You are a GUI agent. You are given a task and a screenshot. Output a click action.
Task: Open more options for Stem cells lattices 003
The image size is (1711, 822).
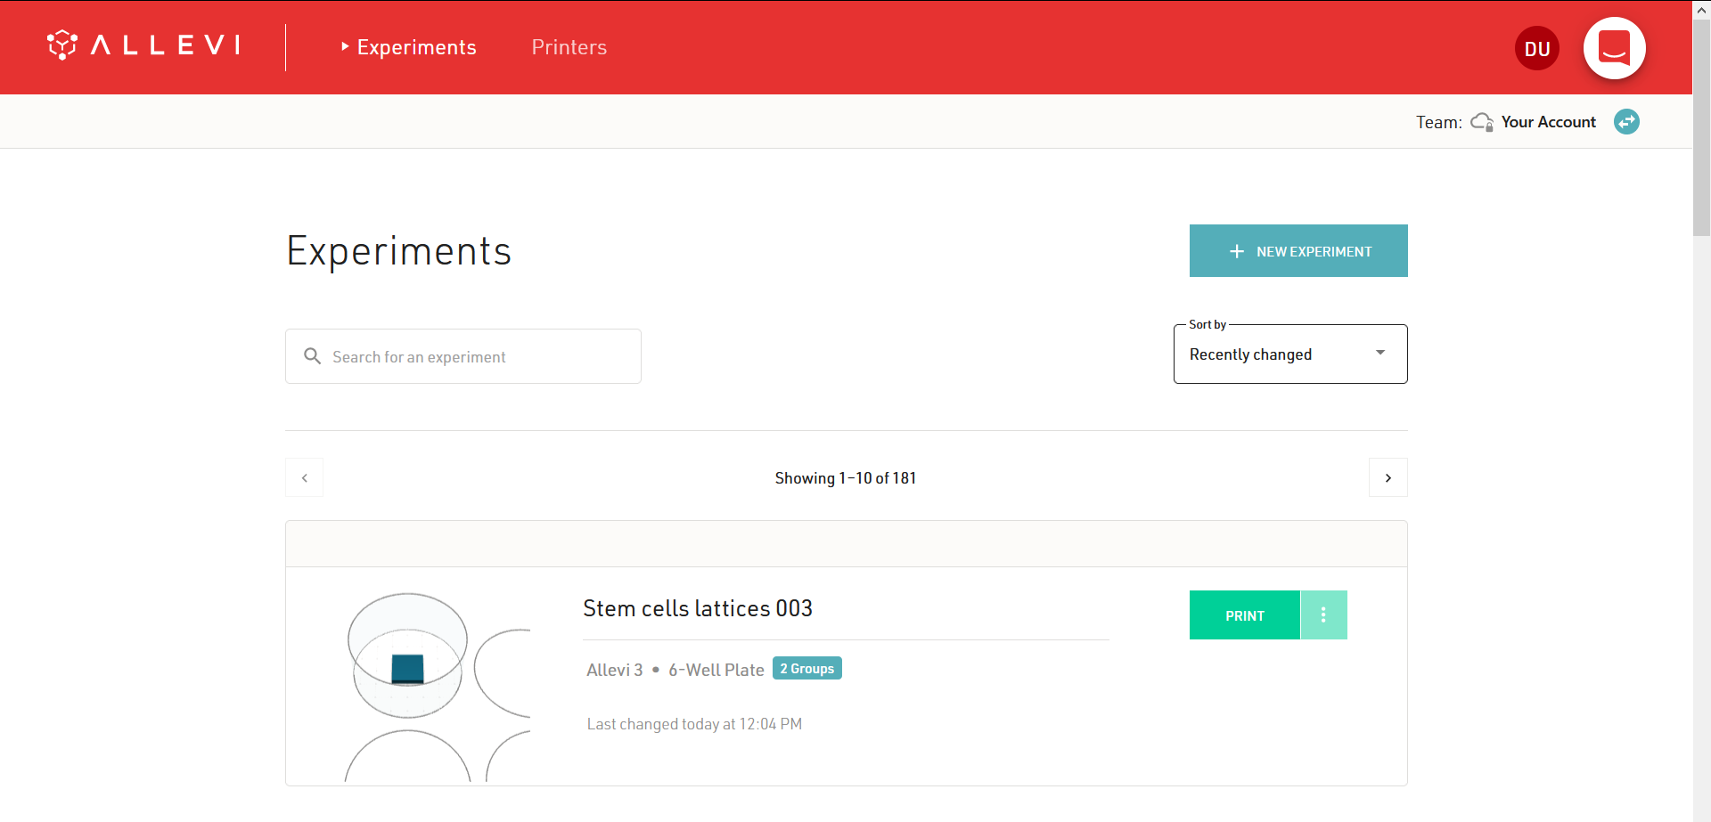coord(1323,615)
